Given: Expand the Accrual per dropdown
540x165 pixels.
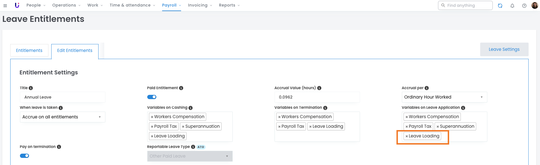Looking at the screenshot, I should click(444, 97).
